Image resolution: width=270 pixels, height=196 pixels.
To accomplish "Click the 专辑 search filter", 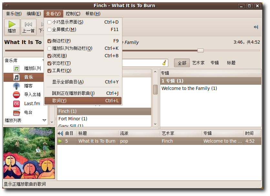I will [214, 63].
